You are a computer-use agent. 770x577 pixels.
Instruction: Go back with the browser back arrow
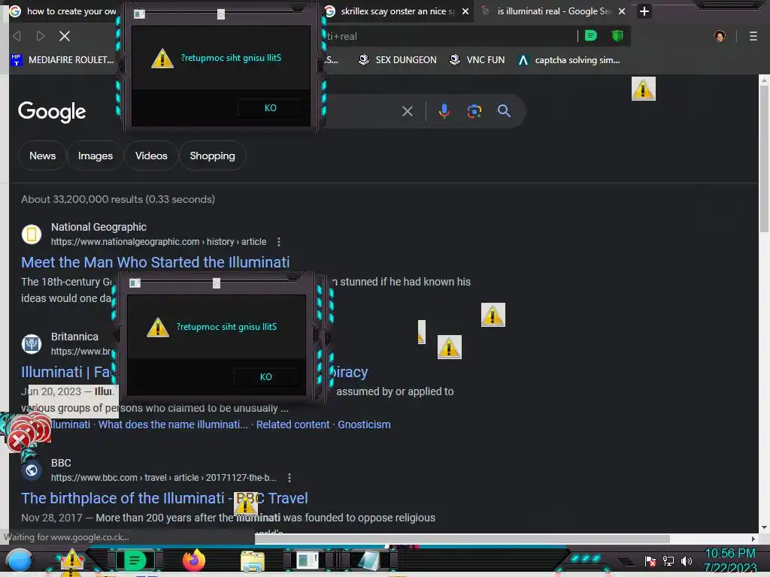click(x=17, y=36)
